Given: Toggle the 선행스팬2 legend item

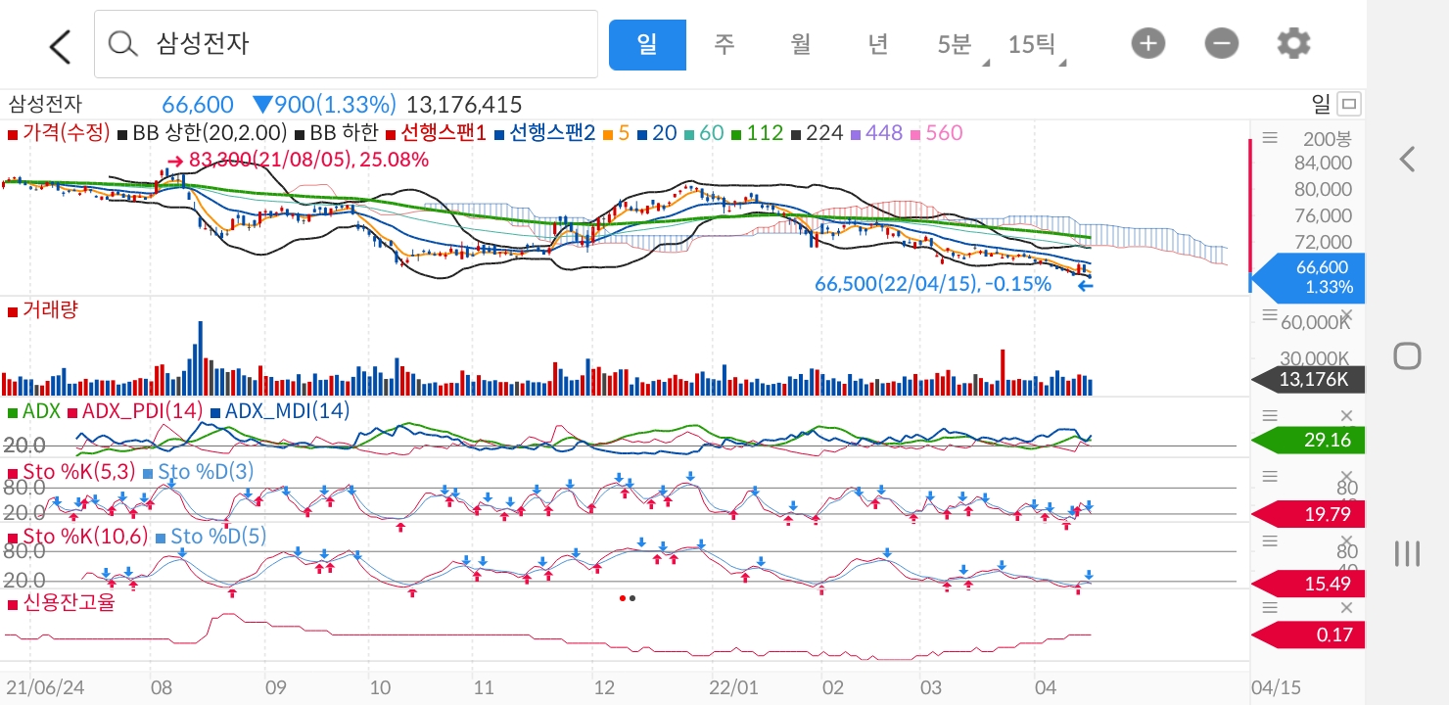Looking at the screenshot, I should coord(545,132).
